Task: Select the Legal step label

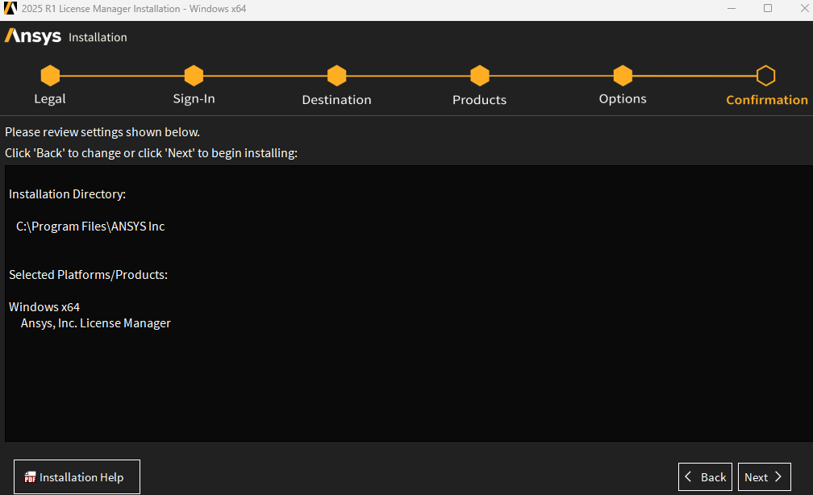Action: click(50, 99)
